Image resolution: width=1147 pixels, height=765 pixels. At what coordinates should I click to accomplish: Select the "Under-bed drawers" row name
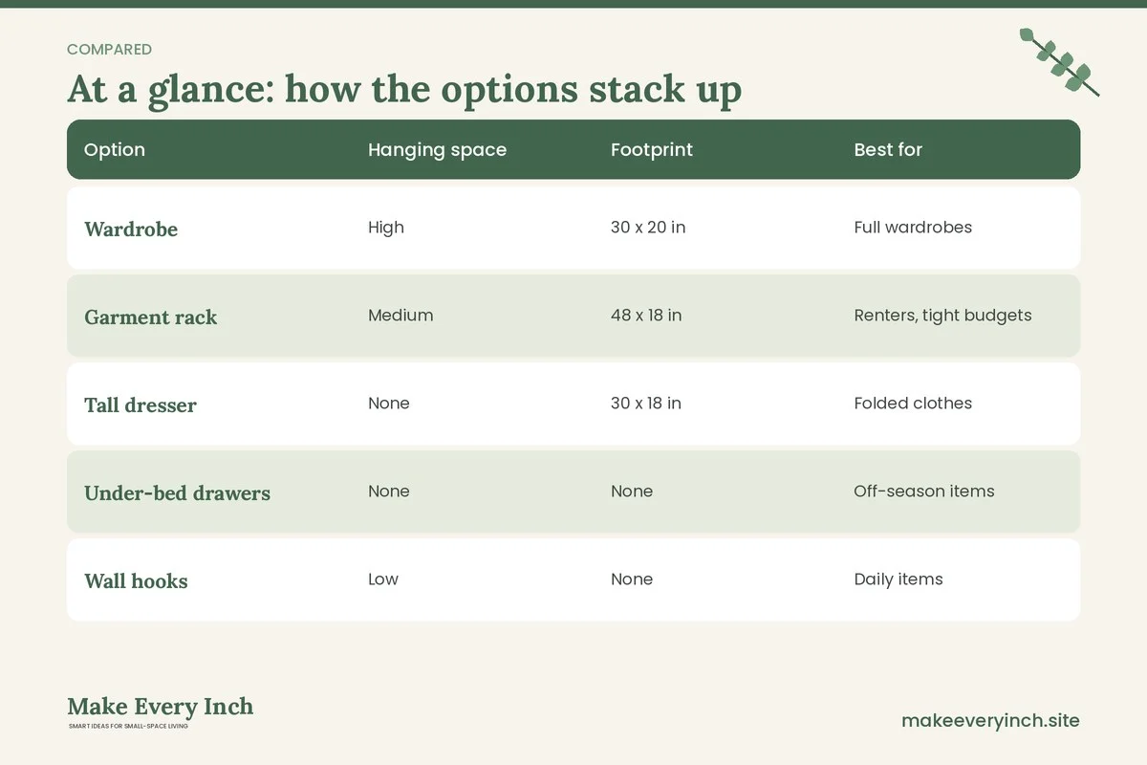[x=177, y=492]
